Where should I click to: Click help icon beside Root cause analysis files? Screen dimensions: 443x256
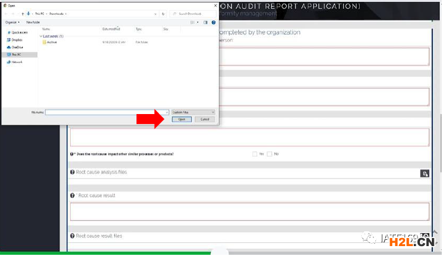click(x=73, y=172)
